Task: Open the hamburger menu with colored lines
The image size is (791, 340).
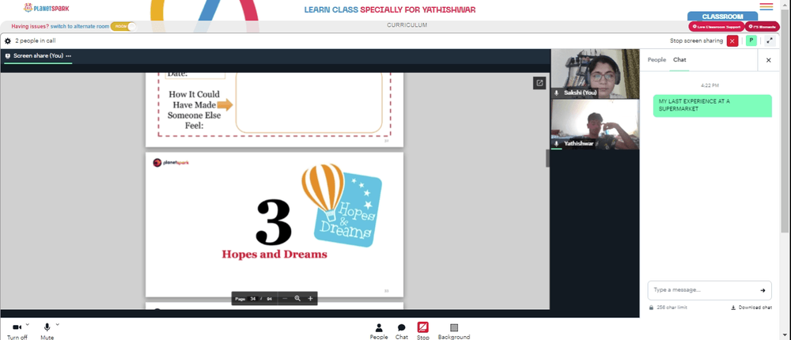Action: 766,6
